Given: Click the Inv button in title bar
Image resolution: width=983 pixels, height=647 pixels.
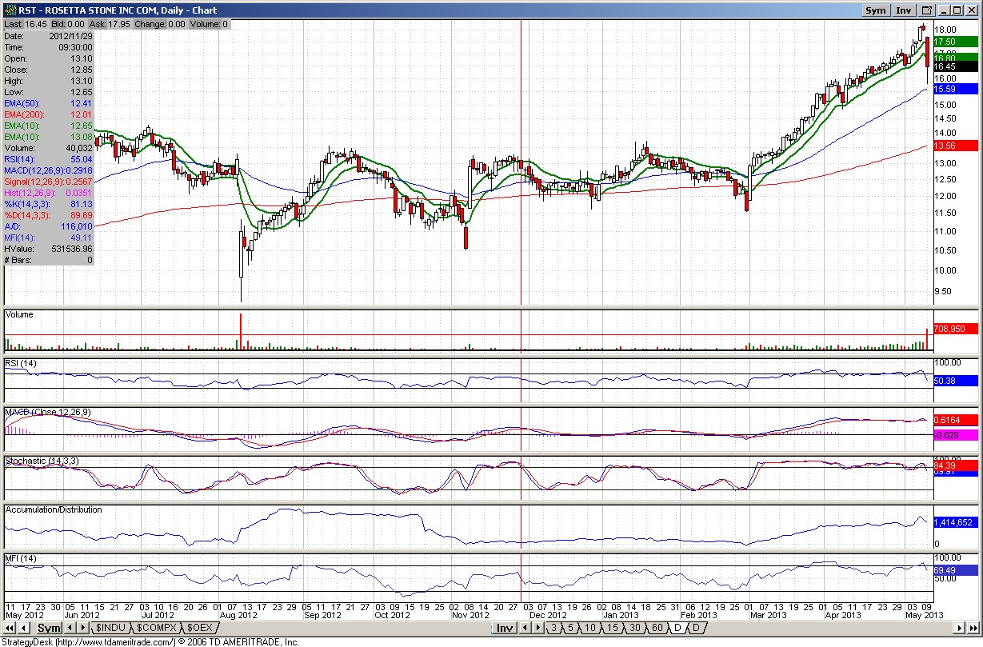Looking at the screenshot, I should [x=904, y=10].
